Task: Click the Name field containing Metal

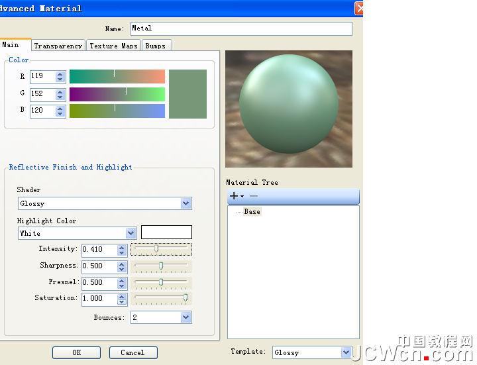Action: (x=241, y=28)
